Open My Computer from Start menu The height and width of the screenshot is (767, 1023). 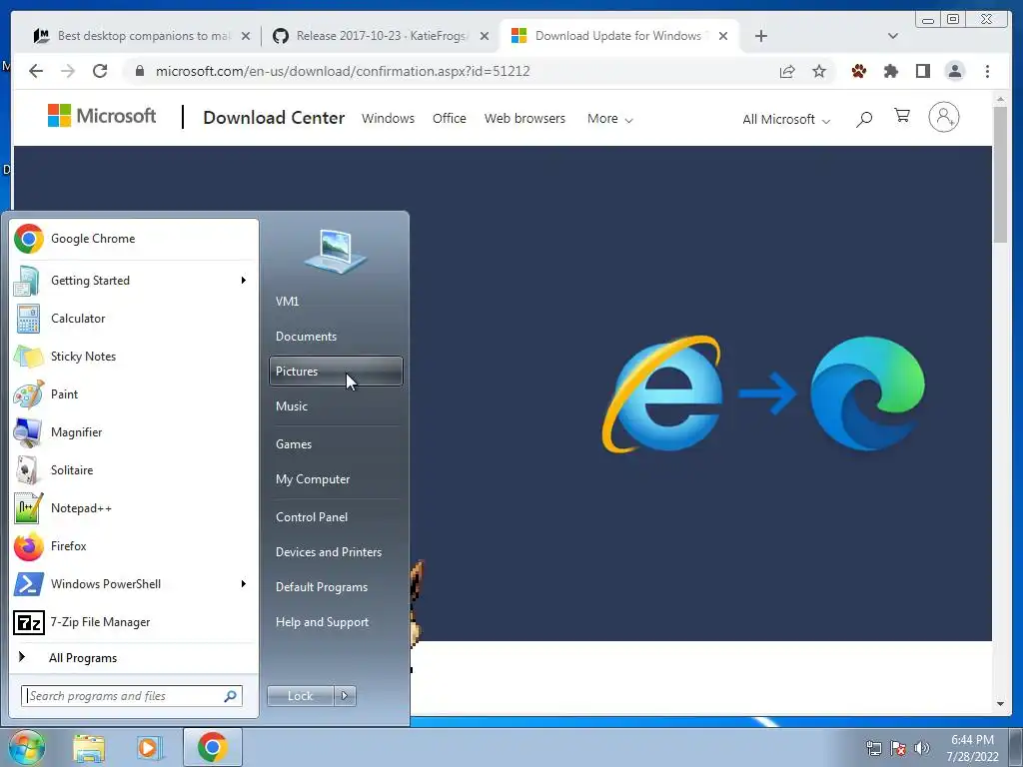click(x=336, y=479)
